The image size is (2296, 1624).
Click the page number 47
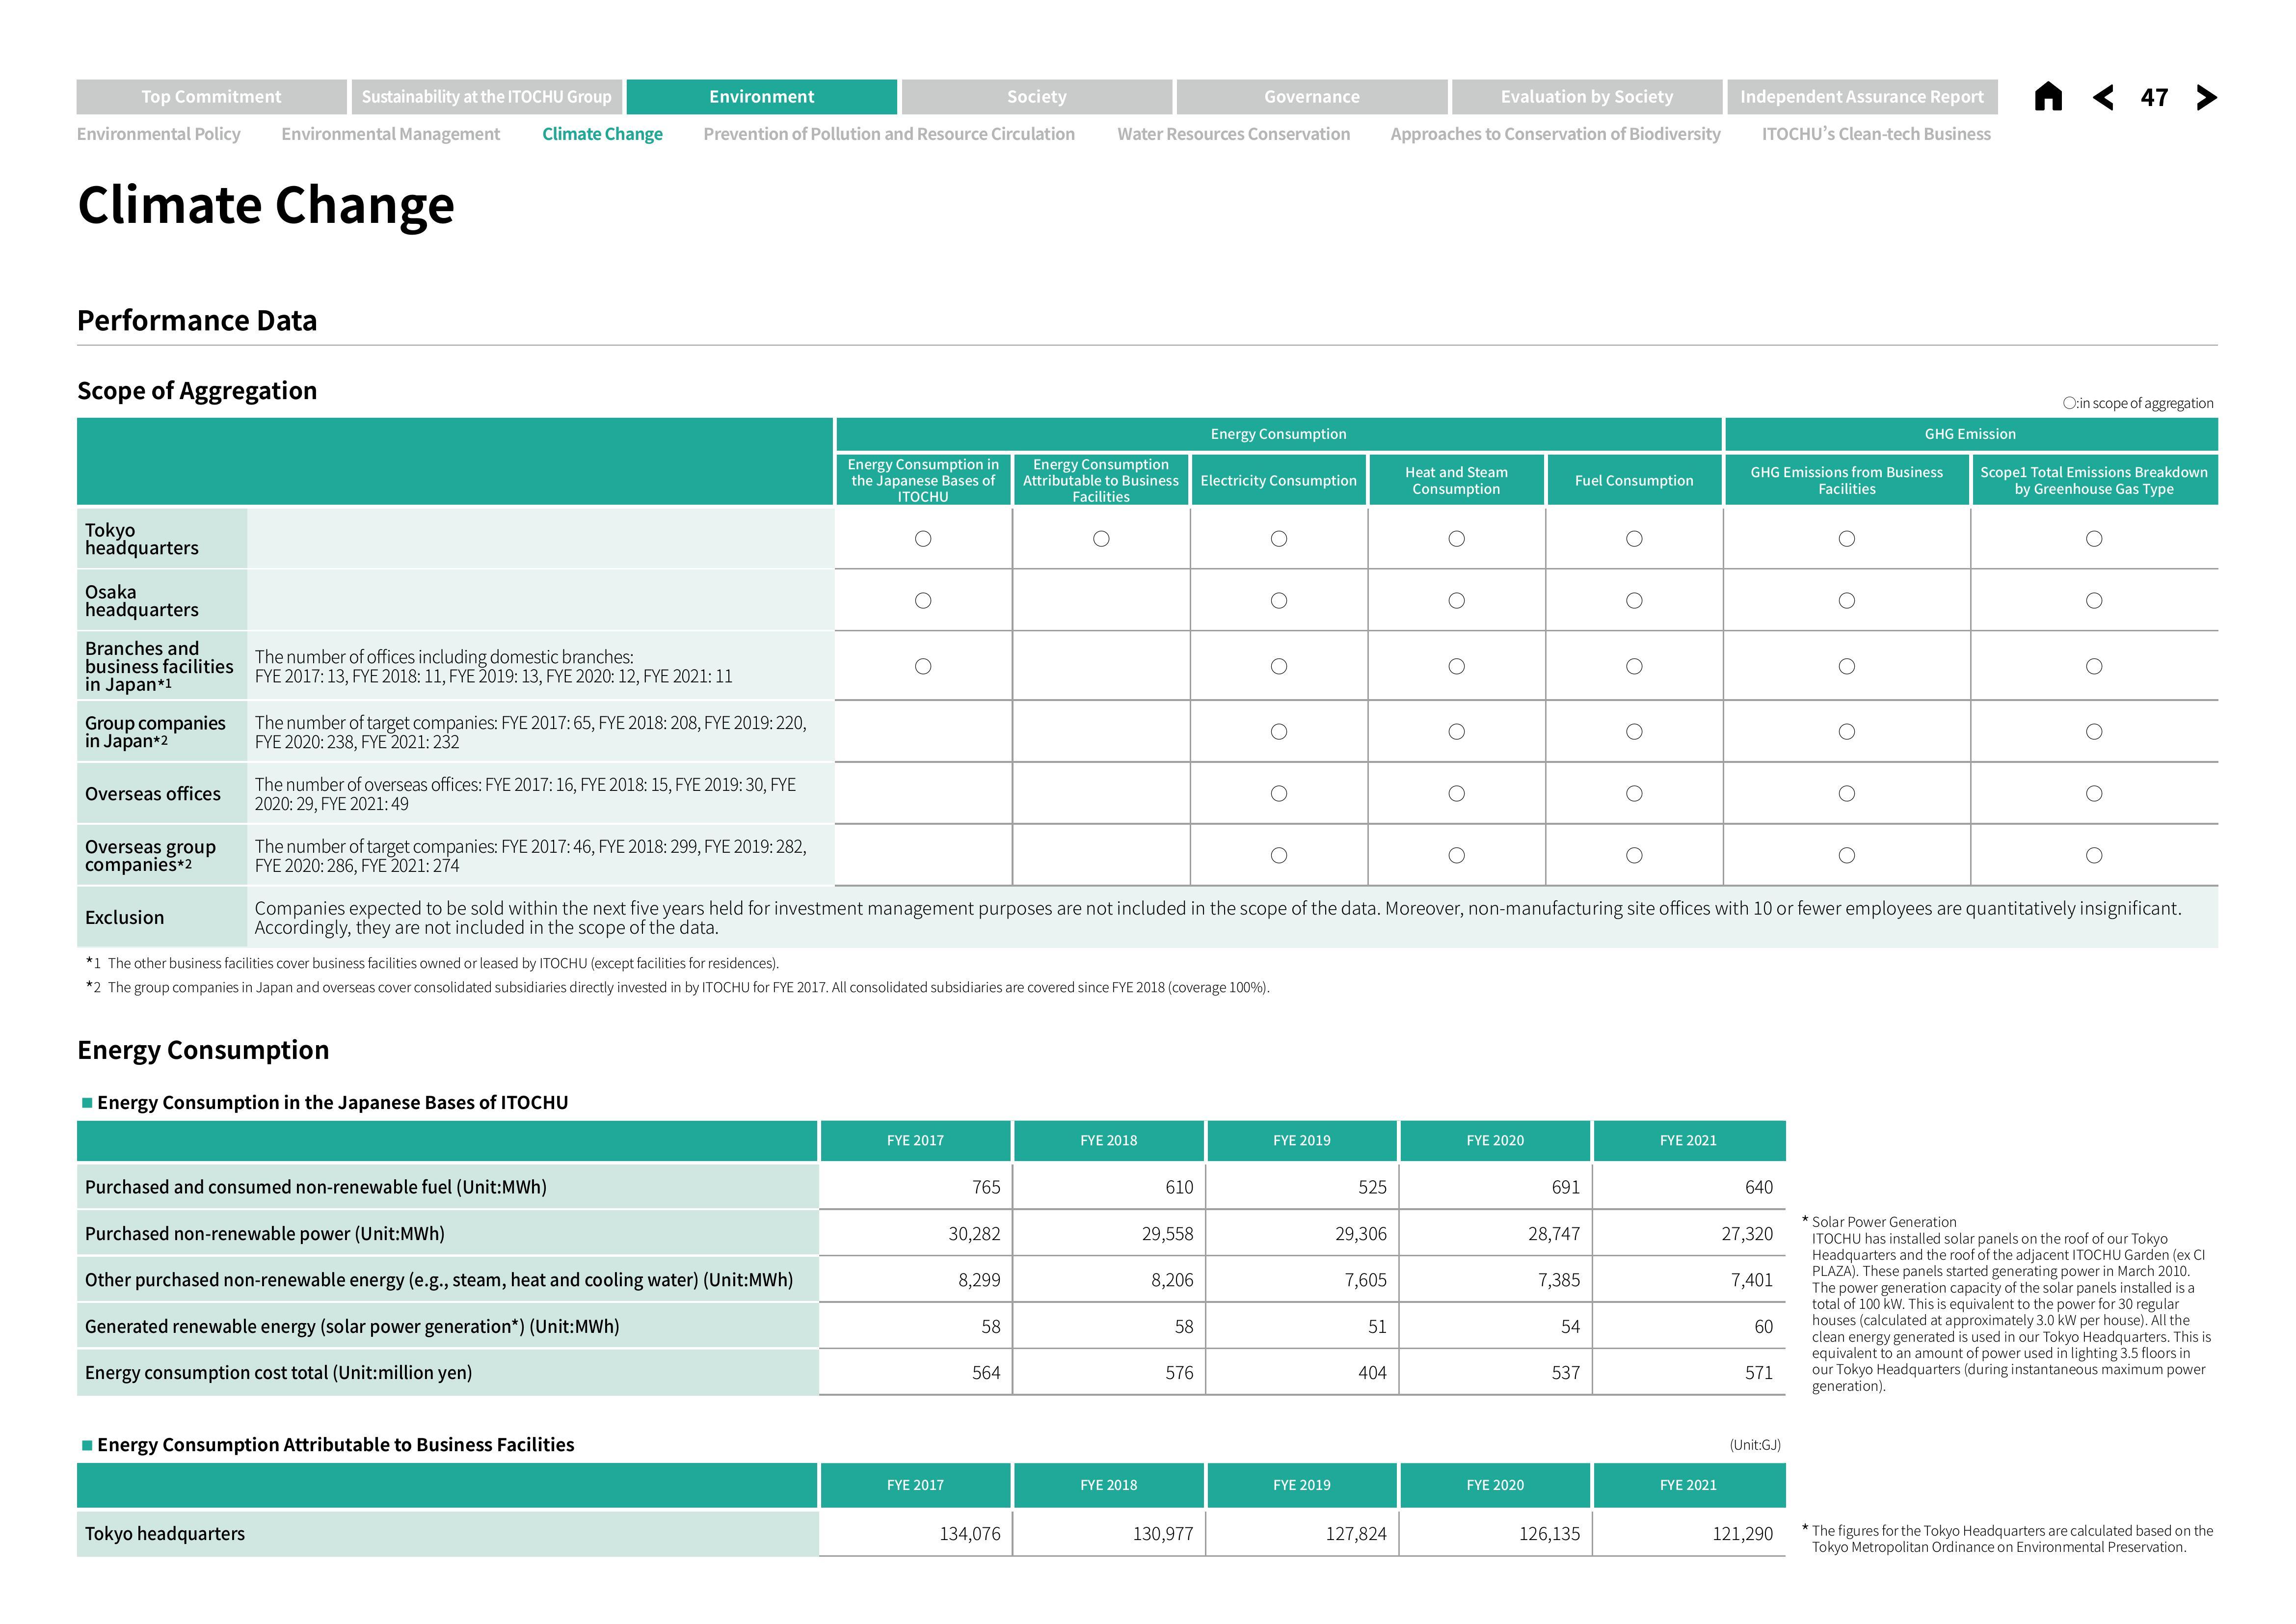click(x=2154, y=98)
